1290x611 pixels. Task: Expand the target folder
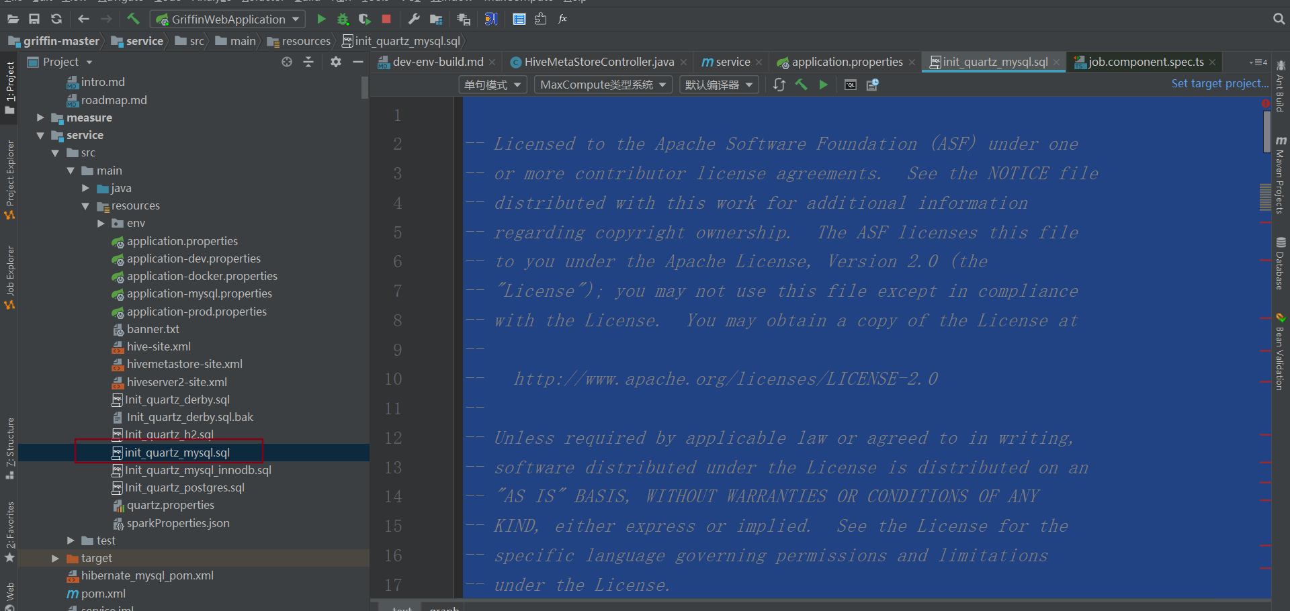pyautogui.click(x=55, y=558)
